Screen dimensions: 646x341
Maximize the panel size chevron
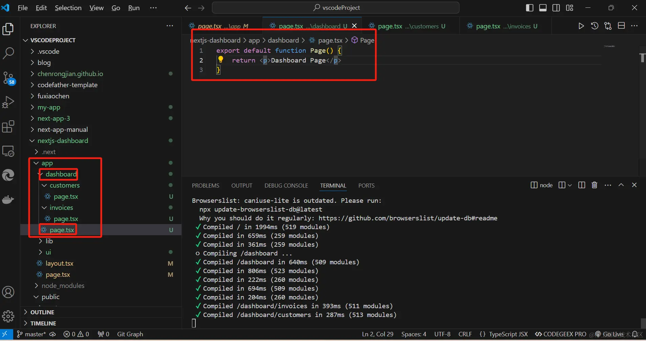(621, 185)
